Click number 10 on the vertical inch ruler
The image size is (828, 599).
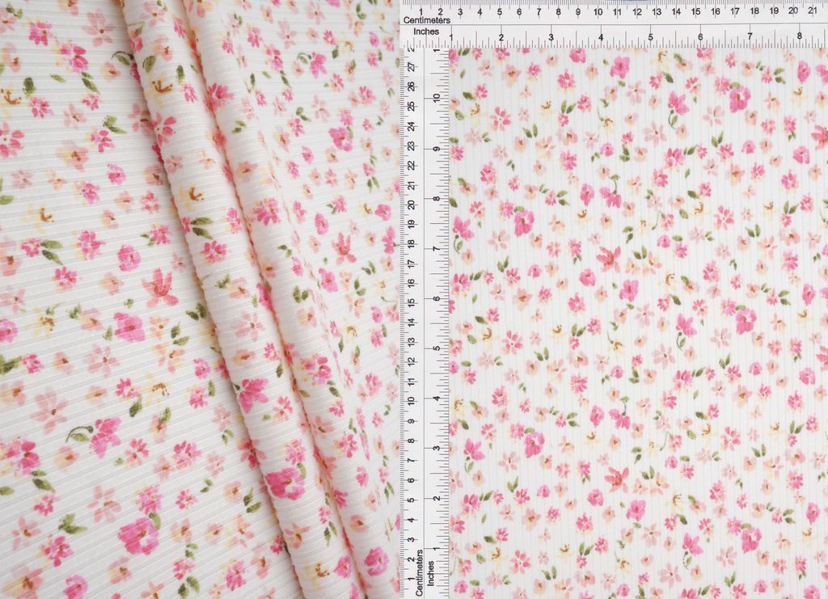[x=437, y=98]
